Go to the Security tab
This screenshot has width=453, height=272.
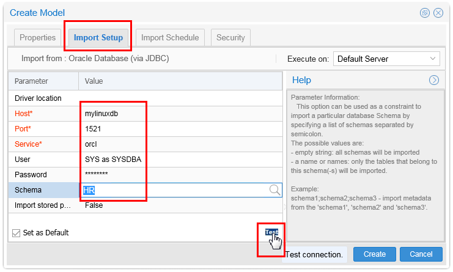coord(231,37)
